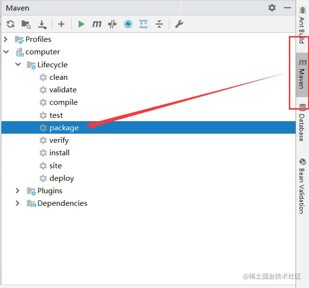Click Dependencies folder icon

point(31,203)
